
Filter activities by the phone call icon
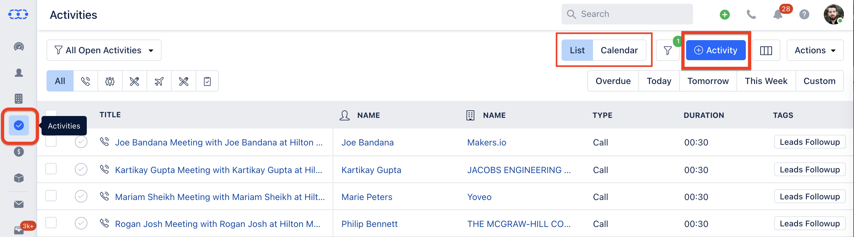click(x=86, y=81)
